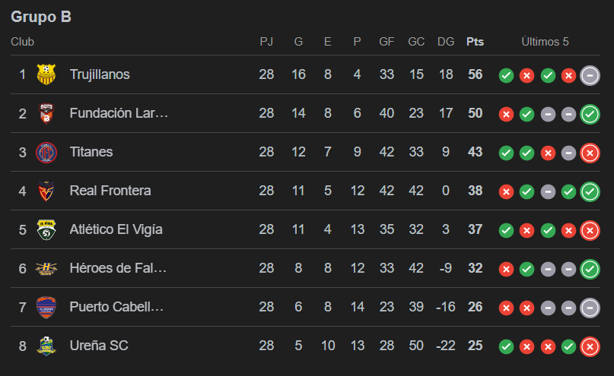
Task: Click Trujillanos' latest draw result icon
Action: pos(589,74)
